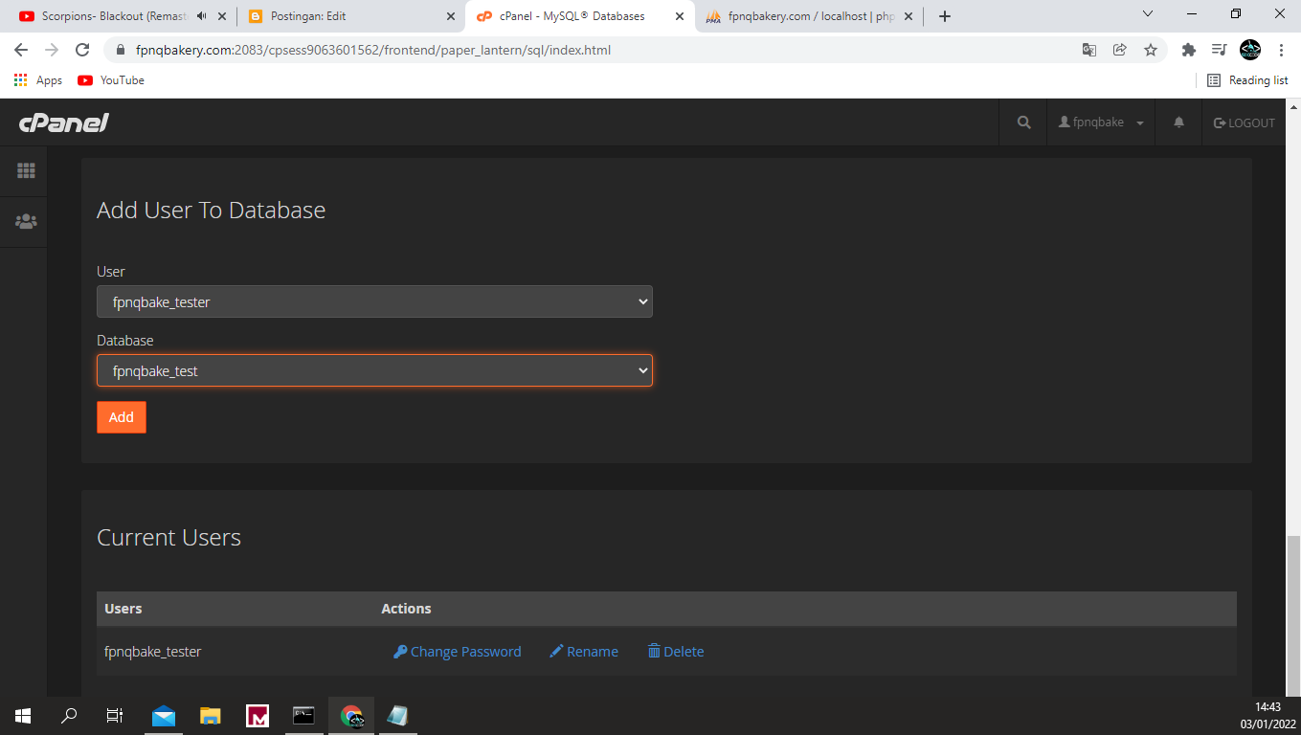Open the Chrome three-dot menu
Screen dimensions: 1301x735
(x=1281, y=50)
